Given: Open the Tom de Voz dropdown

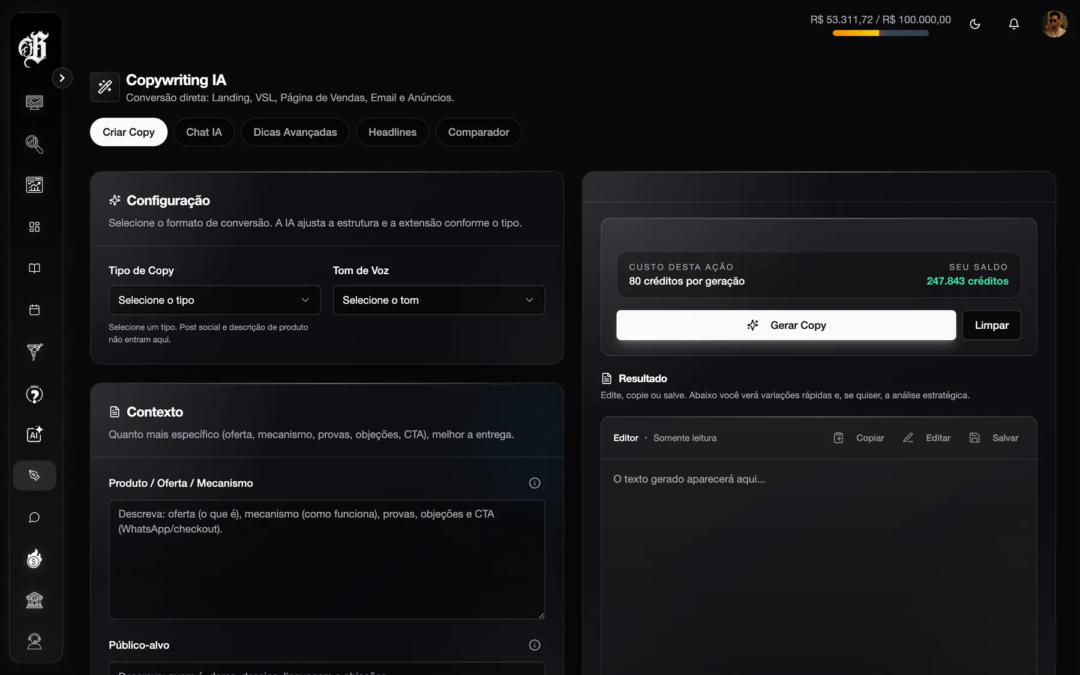Looking at the screenshot, I should click(x=439, y=300).
